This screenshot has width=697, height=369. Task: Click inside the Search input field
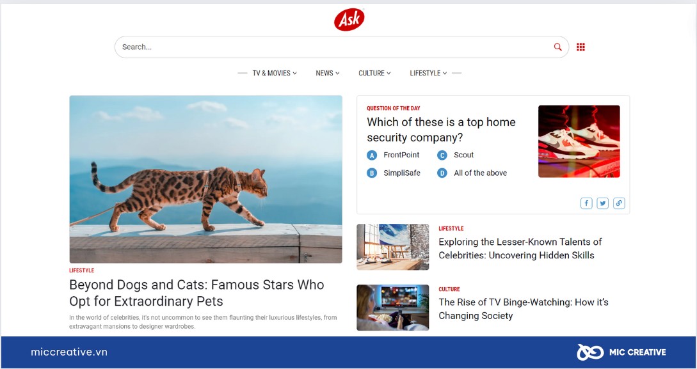pyautogui.click(x=333, y=47)
